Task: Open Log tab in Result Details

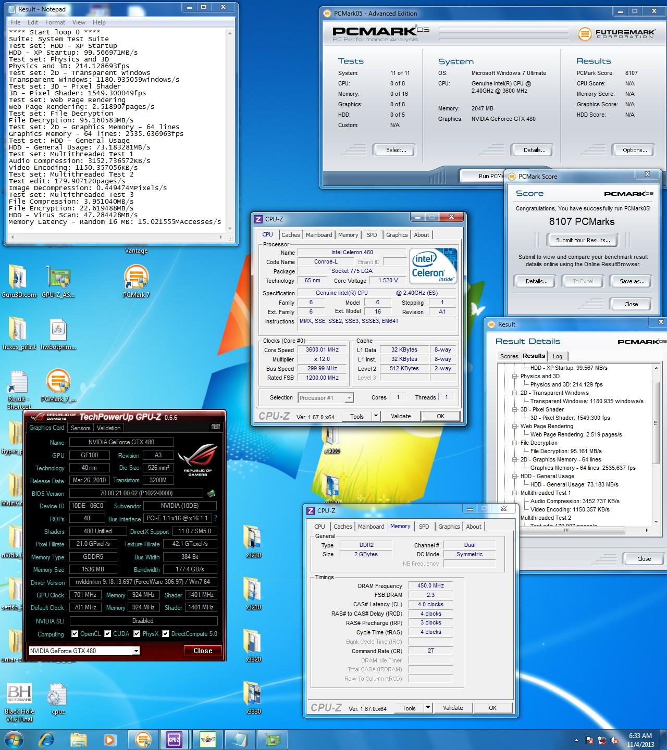Action: pyautogui.click(x=558, y=356)
